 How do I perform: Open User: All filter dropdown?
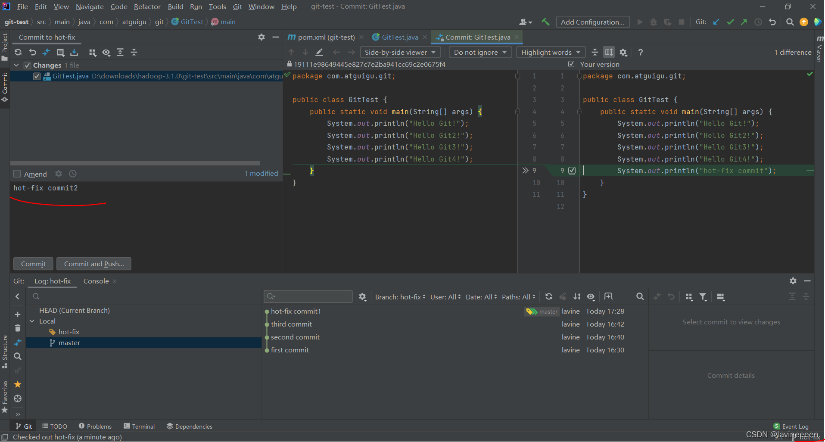tap(445, 297)
